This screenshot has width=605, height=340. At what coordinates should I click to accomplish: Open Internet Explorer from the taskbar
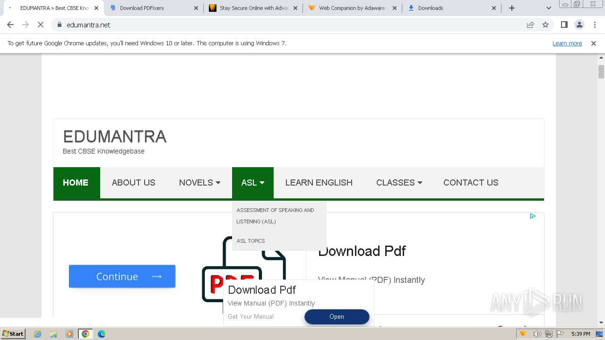click(x=37, y=334)
